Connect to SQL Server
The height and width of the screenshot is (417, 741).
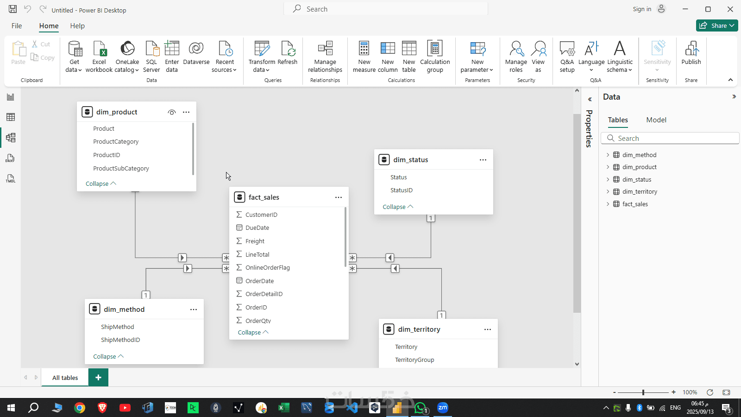tap(151, 57)
